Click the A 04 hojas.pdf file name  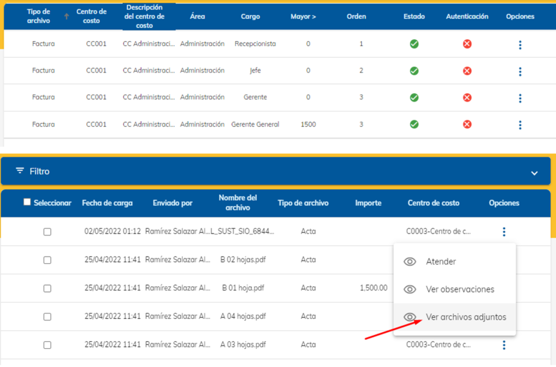(x=243, y=316)
